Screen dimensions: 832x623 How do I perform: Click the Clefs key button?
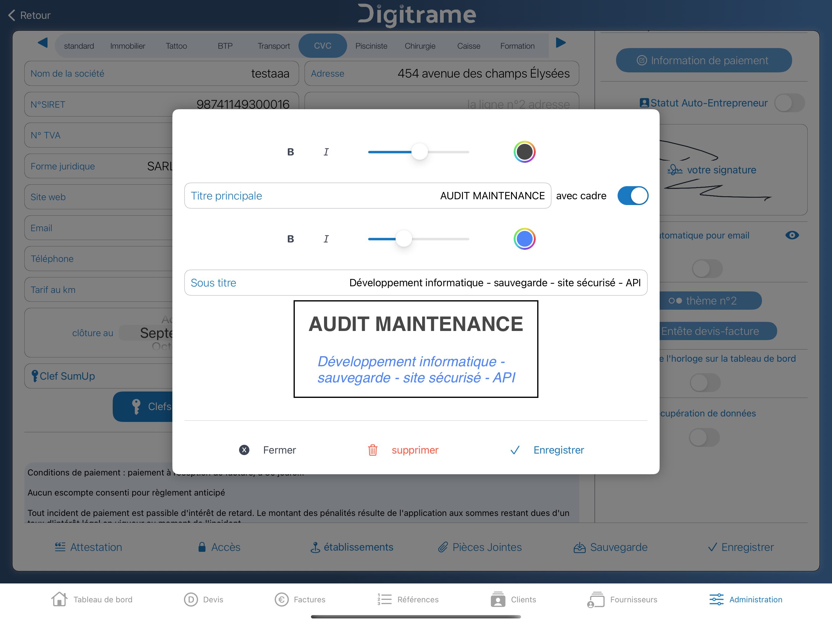(143, 407)
